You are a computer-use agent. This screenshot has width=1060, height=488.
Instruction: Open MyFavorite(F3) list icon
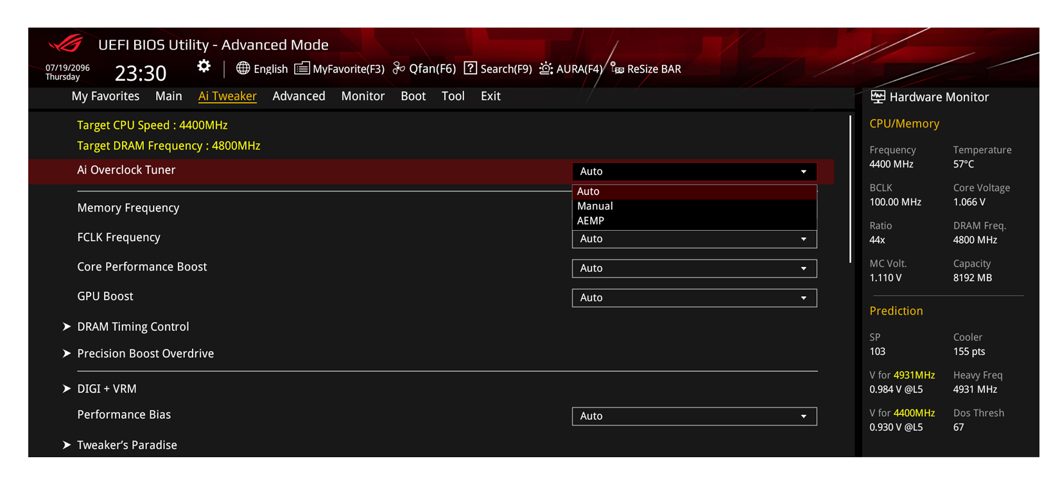coord(302,69)
